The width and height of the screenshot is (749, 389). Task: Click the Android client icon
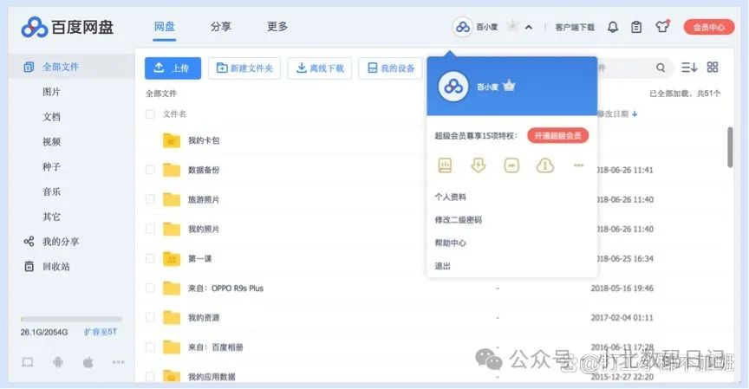coord(58,362)
